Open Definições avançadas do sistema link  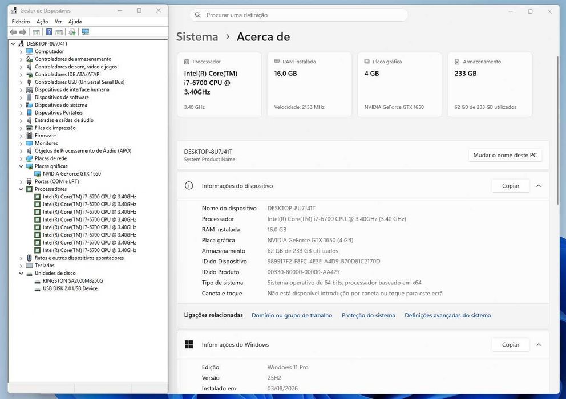(x=447, y=315)
